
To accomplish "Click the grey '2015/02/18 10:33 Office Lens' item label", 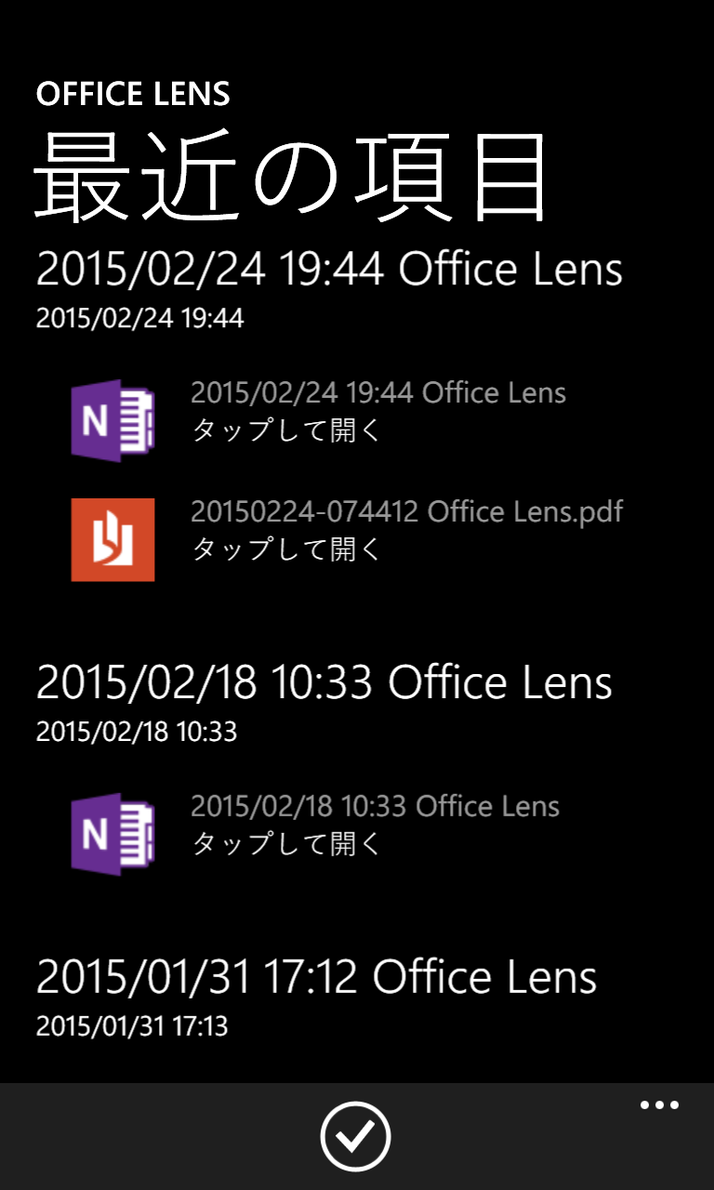I will (375, 805).
